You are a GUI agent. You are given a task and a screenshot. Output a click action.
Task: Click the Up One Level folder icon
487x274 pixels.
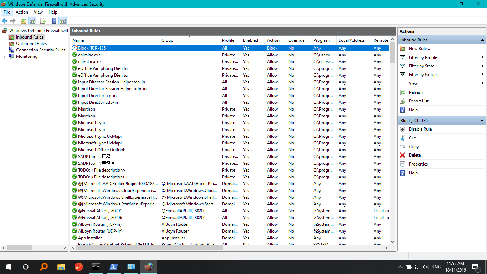pos(24,21)
